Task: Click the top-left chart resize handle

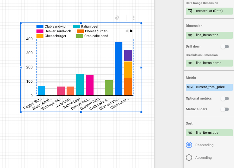Action: (21, 23)
